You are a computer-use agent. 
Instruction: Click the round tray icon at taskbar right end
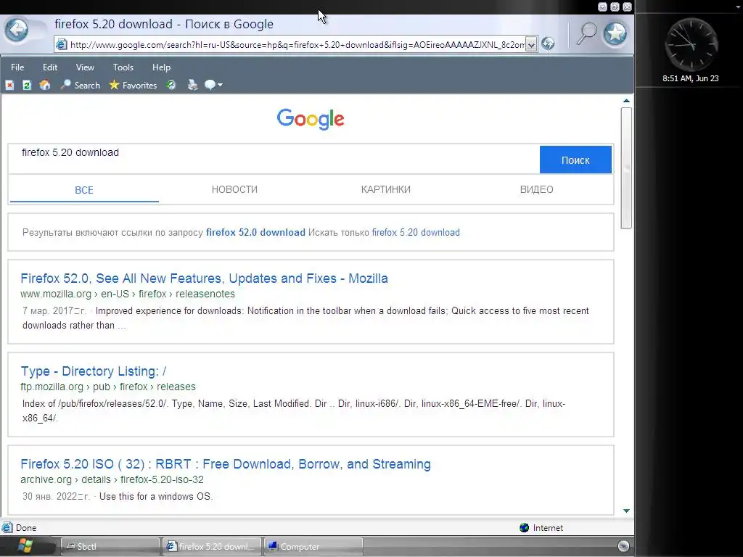pyautogui.click(x=623, y=546)
